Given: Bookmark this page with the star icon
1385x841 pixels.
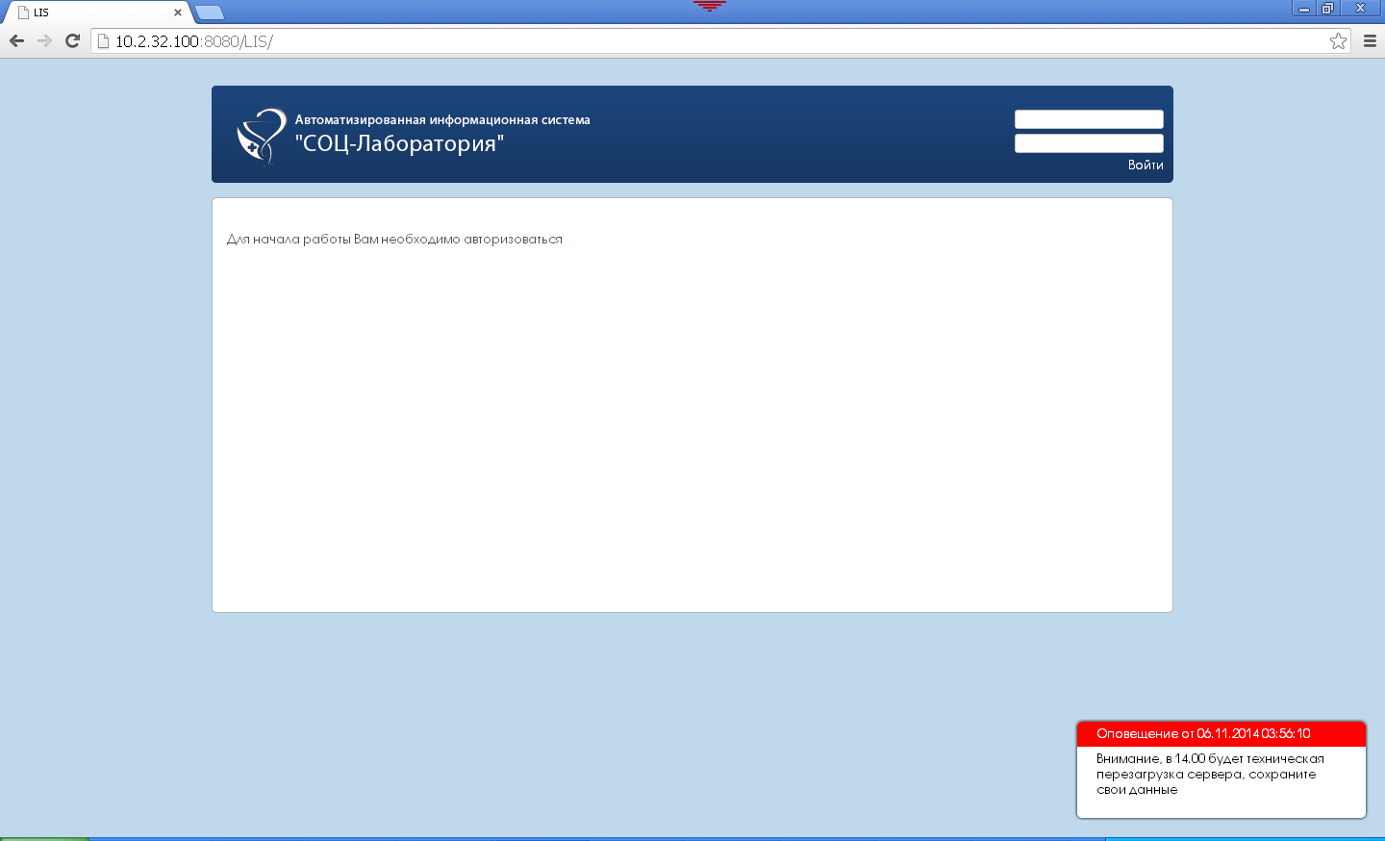Looking at the screenshot, I should [1338, 40].
